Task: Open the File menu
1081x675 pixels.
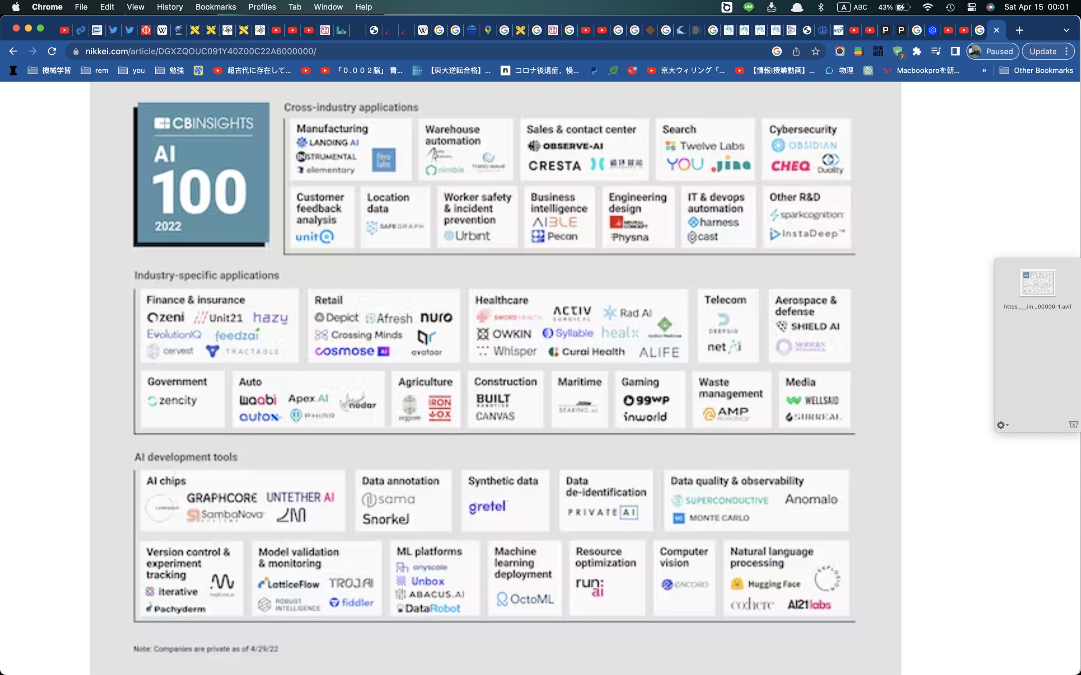Action: (x=81, y=7)
